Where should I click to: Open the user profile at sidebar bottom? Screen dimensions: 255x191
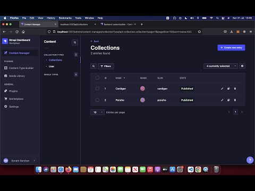pyautogui.click(x=17, y=161)
